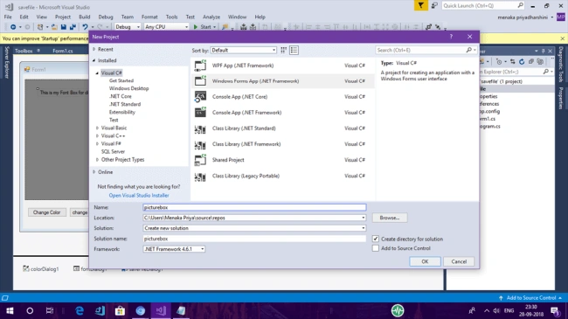The image size is (568, 319).
Task: Select Class Library (.NET Framework) template
Action: (x=282, y=144)
